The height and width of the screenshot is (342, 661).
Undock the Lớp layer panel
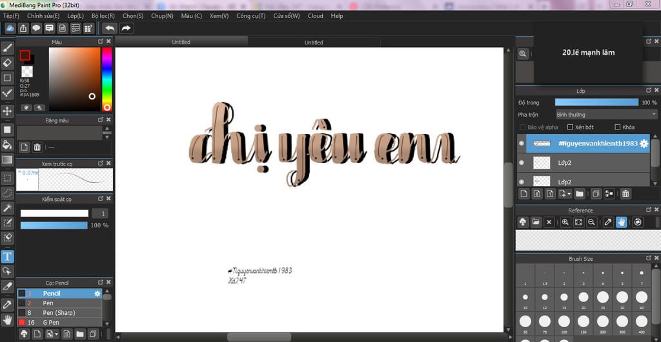point(649,90)
